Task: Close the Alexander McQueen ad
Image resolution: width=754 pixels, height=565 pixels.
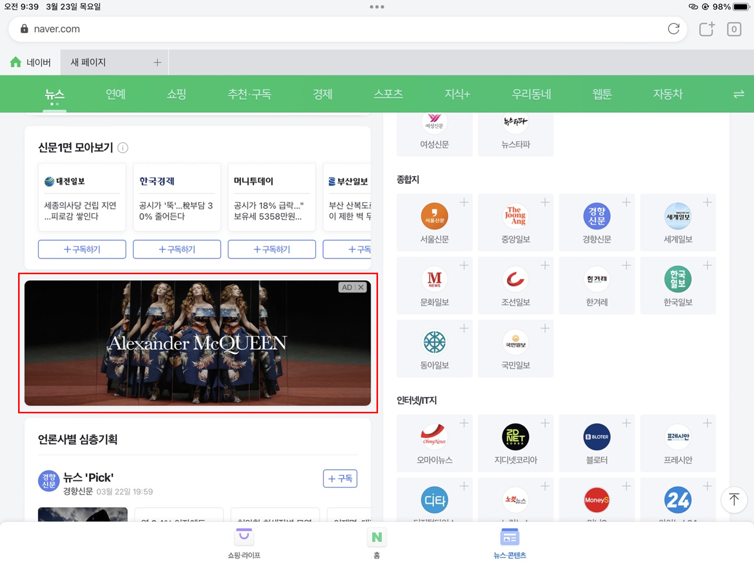Action: [361, 287]
